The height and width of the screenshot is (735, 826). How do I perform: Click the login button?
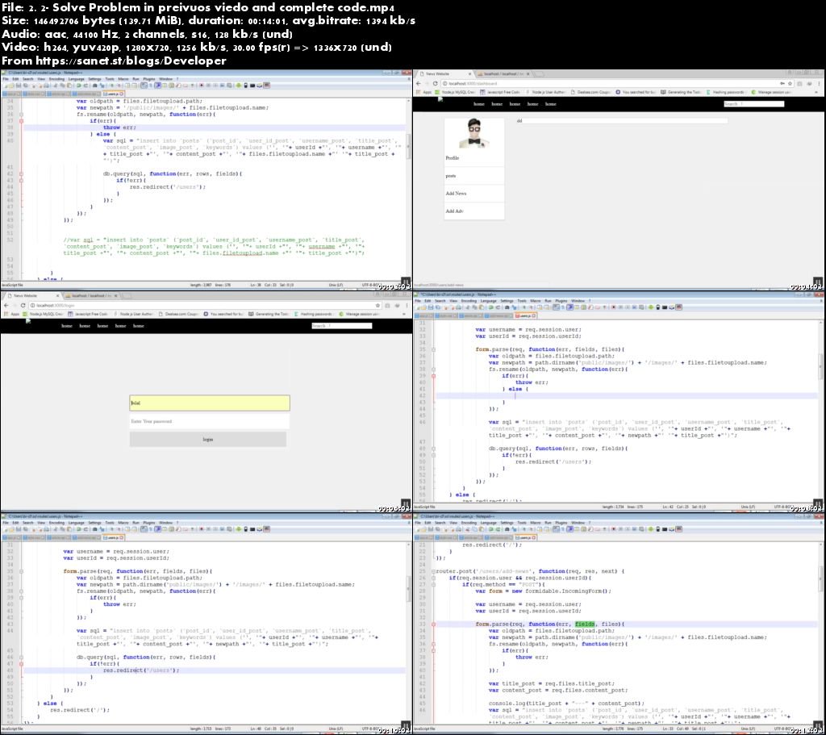208,440
